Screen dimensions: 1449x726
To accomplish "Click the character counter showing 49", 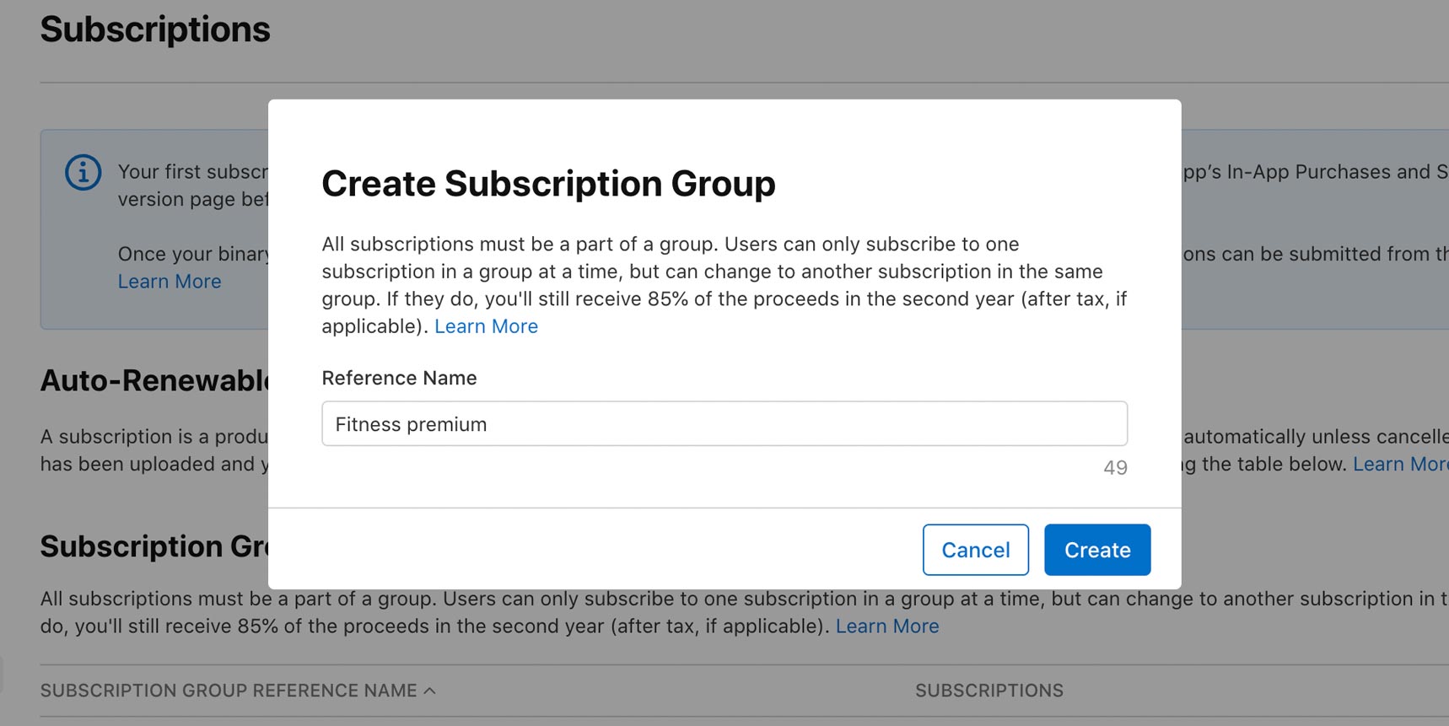I will click(x=1115, y=467).
